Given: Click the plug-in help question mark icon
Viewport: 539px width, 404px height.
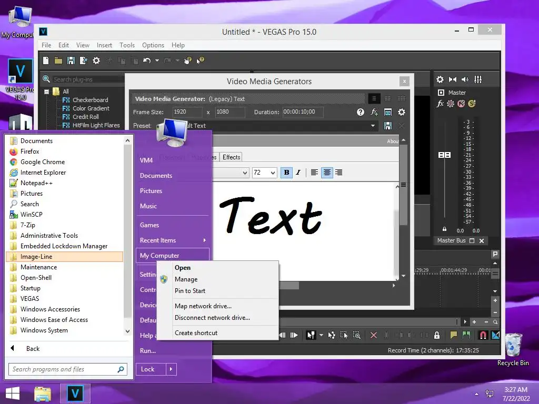Looking at the screenshot, I should (x=360, y=112).
